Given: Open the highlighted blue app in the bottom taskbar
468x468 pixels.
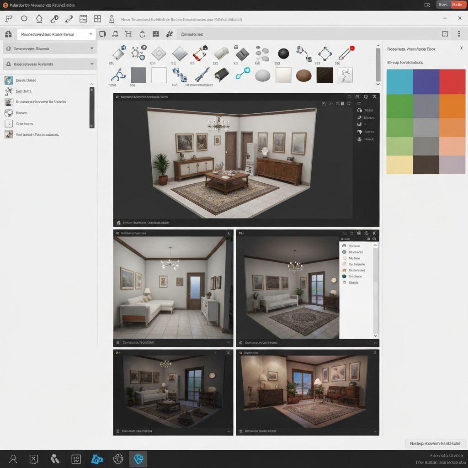Looking at the screenshot, I should coord(138,459).
